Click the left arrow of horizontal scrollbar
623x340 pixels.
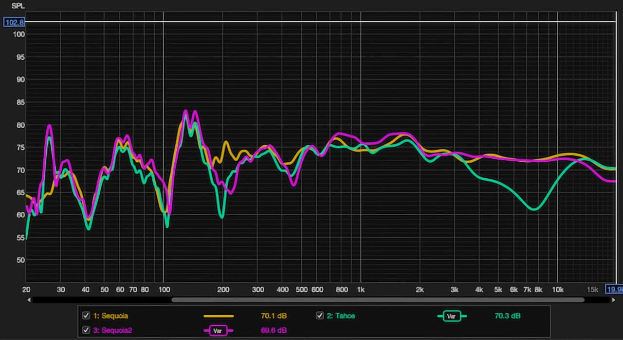[x=29, y=300]
